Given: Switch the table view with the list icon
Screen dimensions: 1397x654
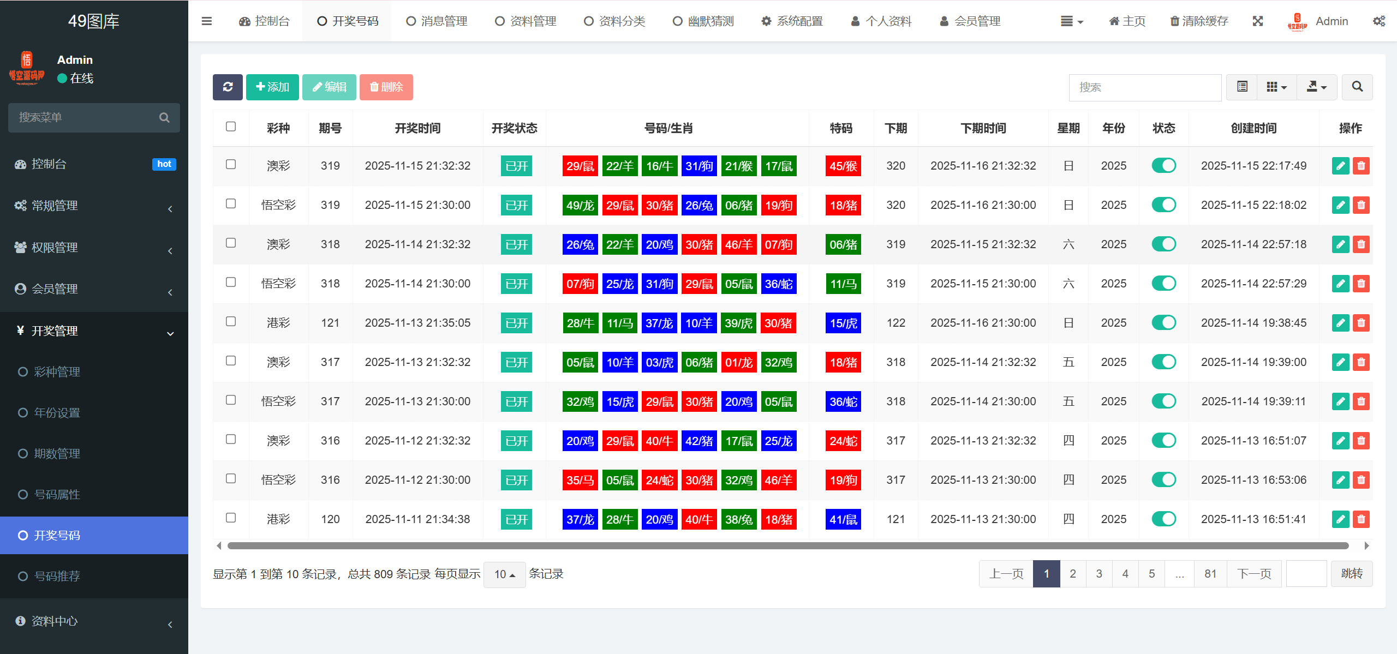Looking at the screenshot, I should (x=1242, y=87).
